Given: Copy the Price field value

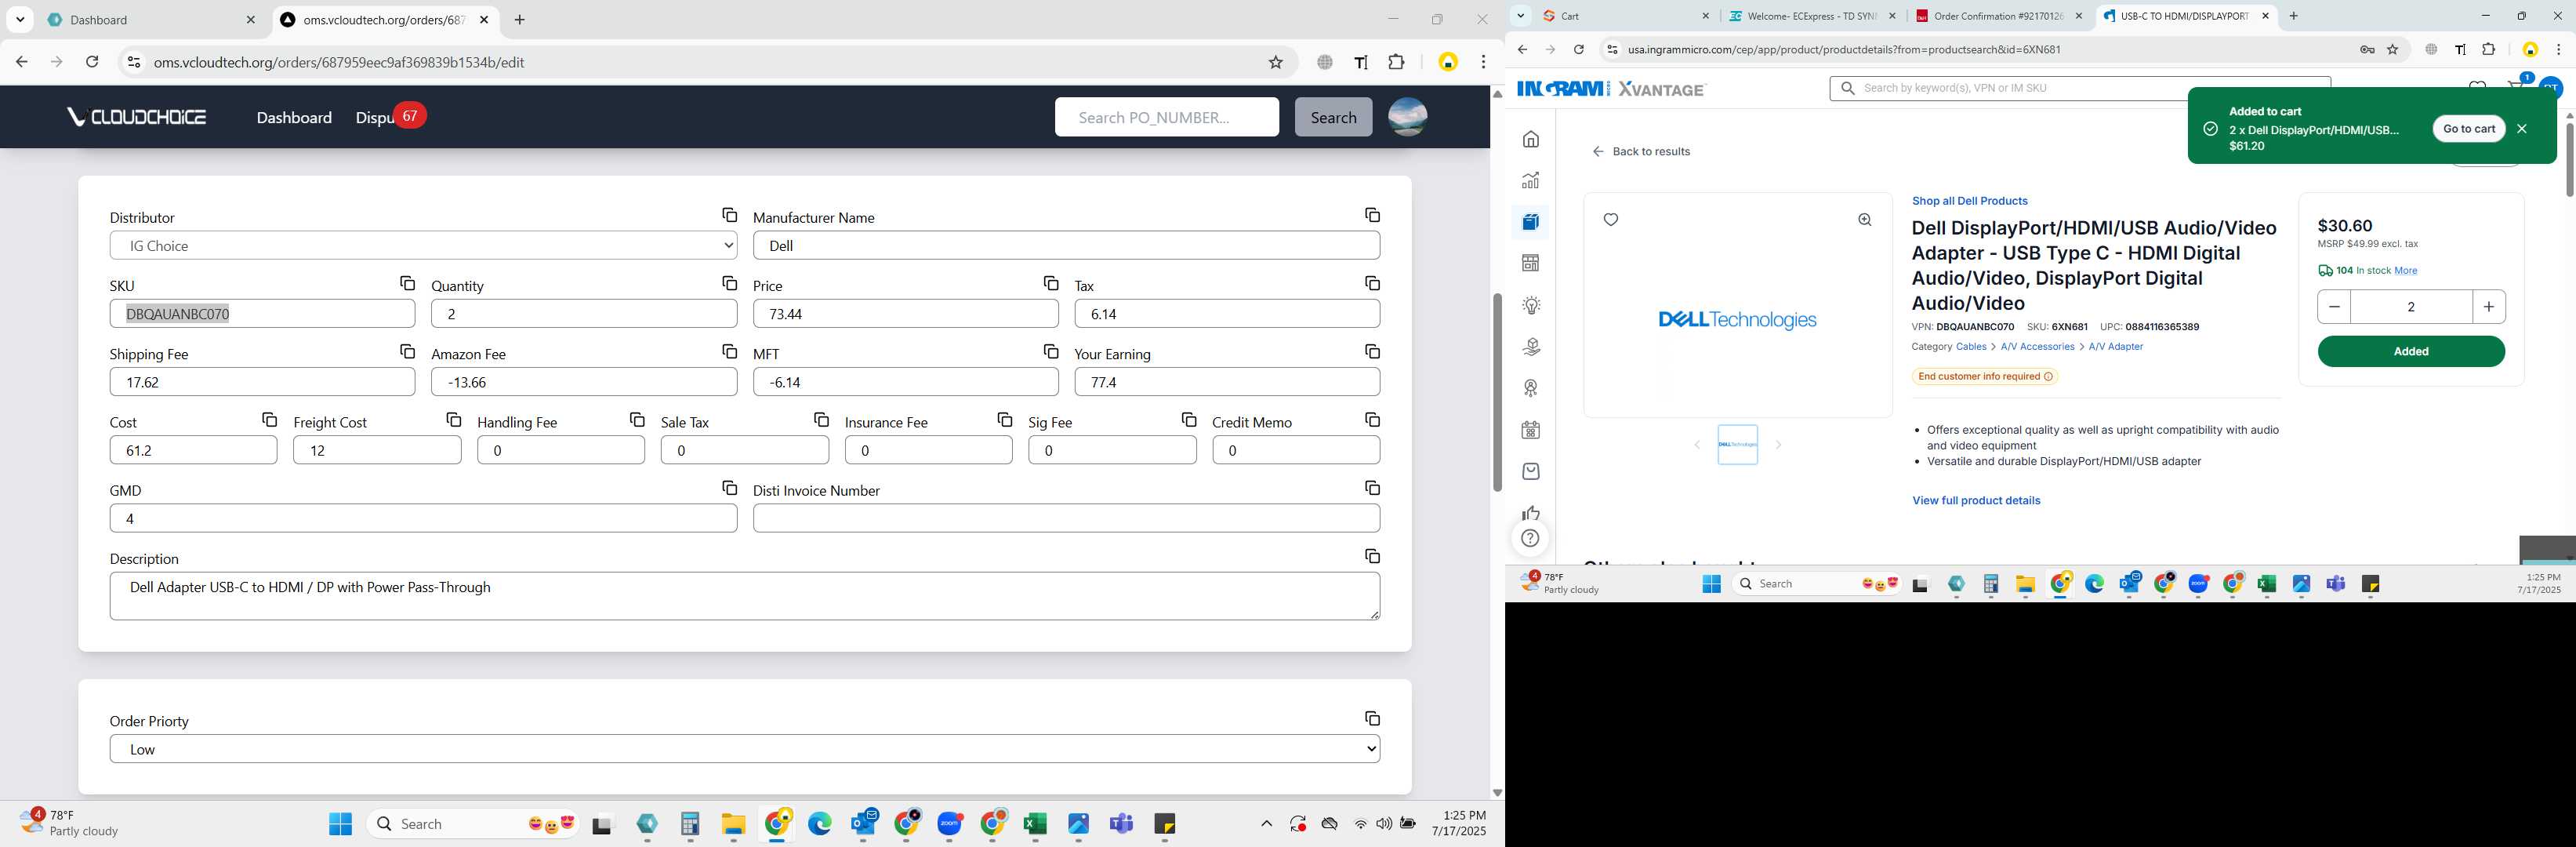Looking at the screenshot, I should [x=1050, y=283].
